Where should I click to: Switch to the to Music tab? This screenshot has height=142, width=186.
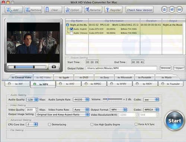click(x=167, y=78)
